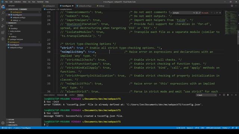The width and height of the screenshot is (239, 134).
Task: Select the Terminal panel tab
Action: pyautogui.click(x=80, y=95)
